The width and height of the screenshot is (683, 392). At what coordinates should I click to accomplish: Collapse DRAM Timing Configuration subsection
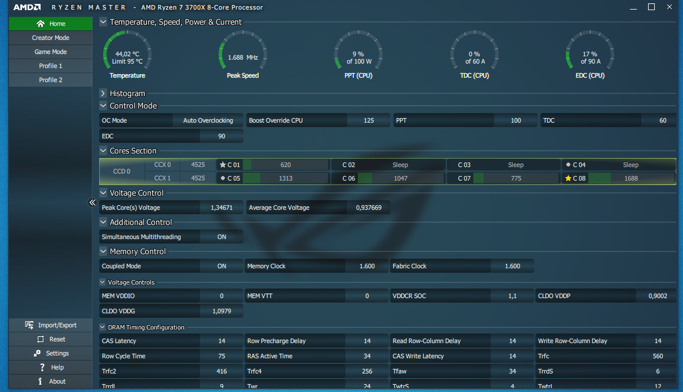pyautogui.click(x=103, y=327)
